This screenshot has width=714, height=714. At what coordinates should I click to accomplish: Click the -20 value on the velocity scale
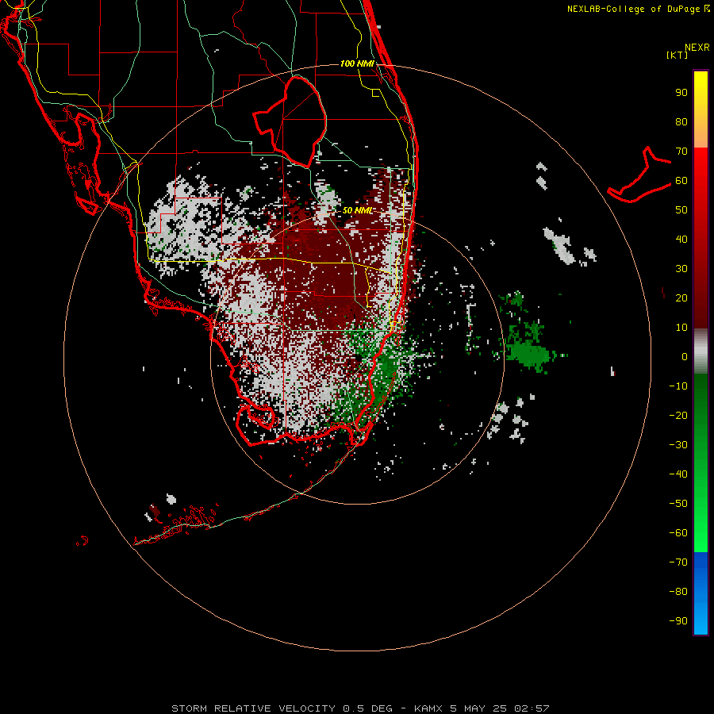click(x=678, y=415)
